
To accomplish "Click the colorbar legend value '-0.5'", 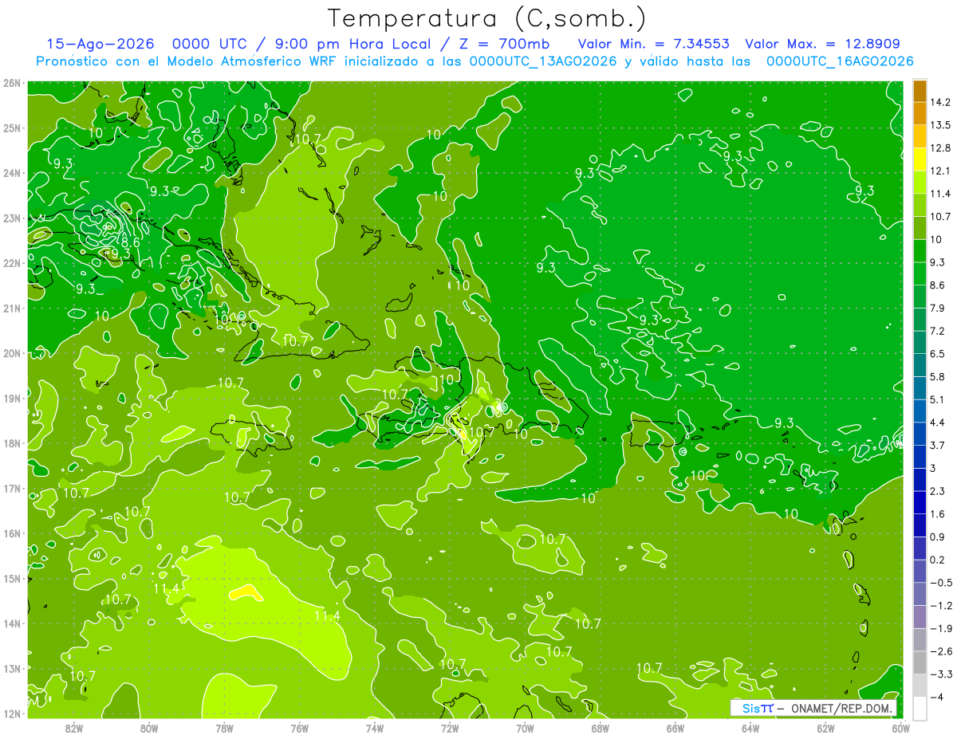I will click(x=941, y=583).
